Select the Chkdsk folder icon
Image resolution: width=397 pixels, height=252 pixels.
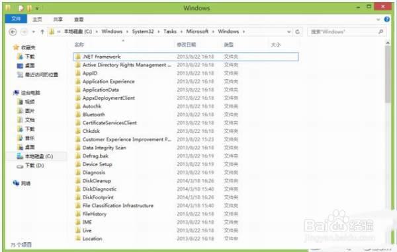click(78, 131)
